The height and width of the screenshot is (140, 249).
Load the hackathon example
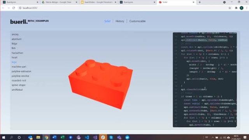(x=17, y=53)
